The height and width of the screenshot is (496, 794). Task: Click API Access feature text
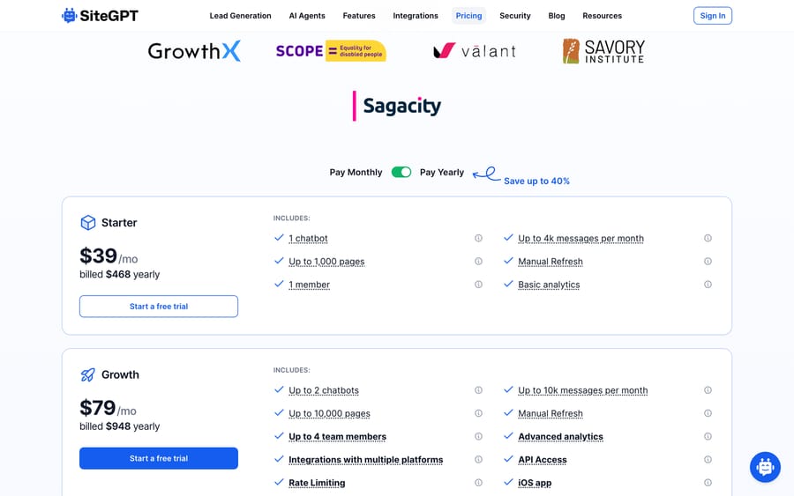[543, 460]
